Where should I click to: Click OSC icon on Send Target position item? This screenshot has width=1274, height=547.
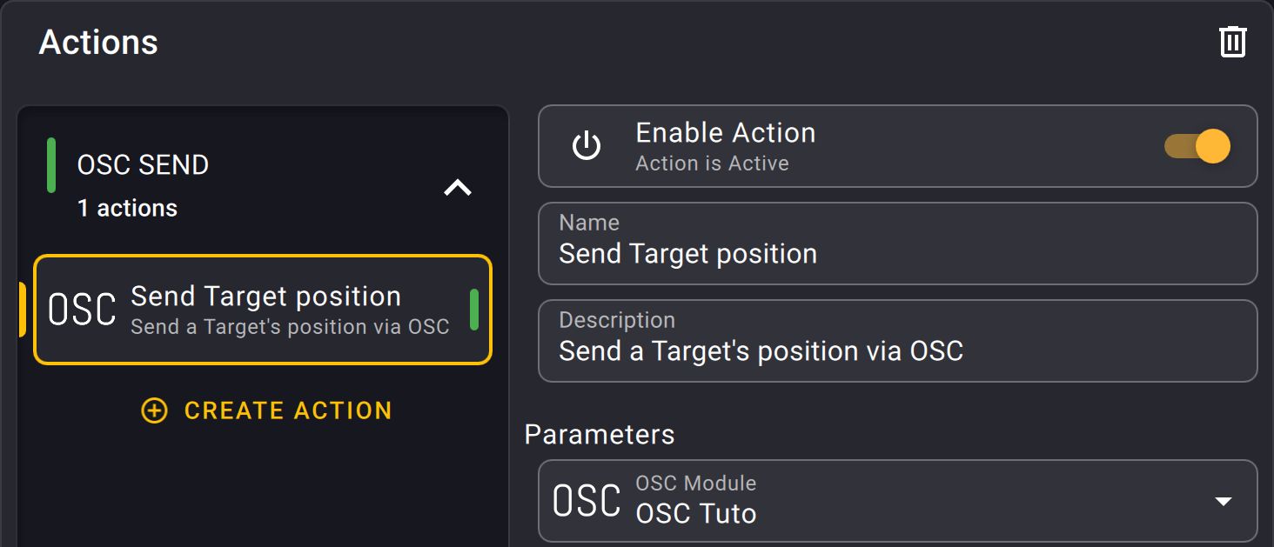(82, 310)
